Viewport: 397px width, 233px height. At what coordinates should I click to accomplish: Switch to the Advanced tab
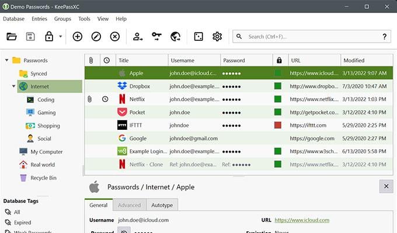pyautogui.click(x=130, y=205)
